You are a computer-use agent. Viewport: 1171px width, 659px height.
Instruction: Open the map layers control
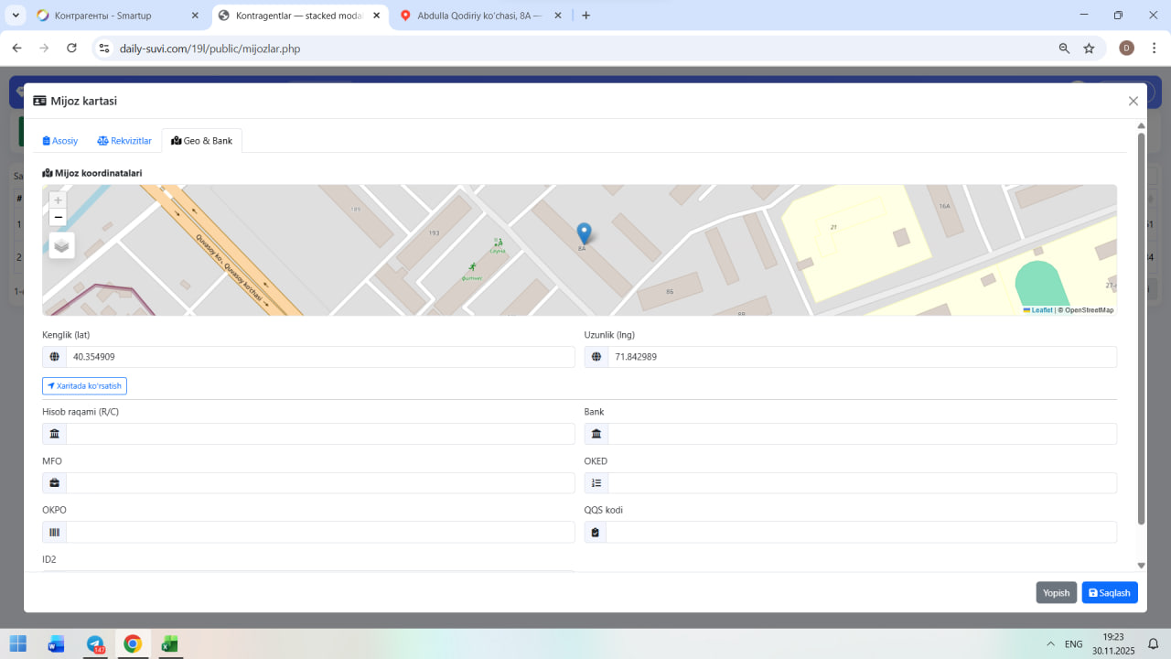coord(61,245)
